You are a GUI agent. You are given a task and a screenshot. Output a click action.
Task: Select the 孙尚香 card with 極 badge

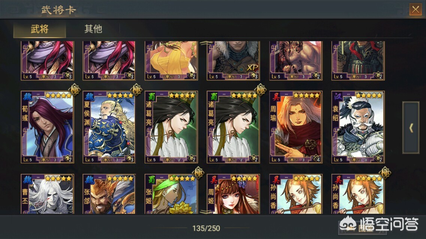click(x=358, y=194)
